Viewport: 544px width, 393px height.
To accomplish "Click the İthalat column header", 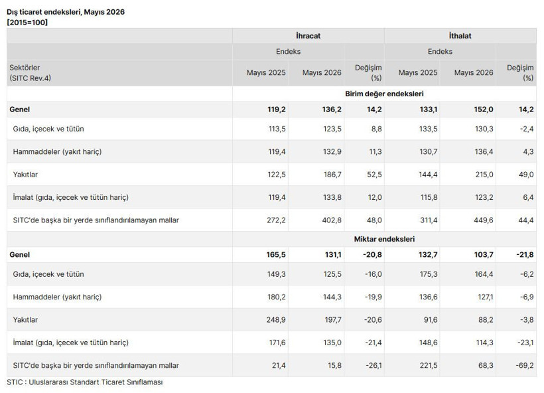I will (x=460, y=36).
